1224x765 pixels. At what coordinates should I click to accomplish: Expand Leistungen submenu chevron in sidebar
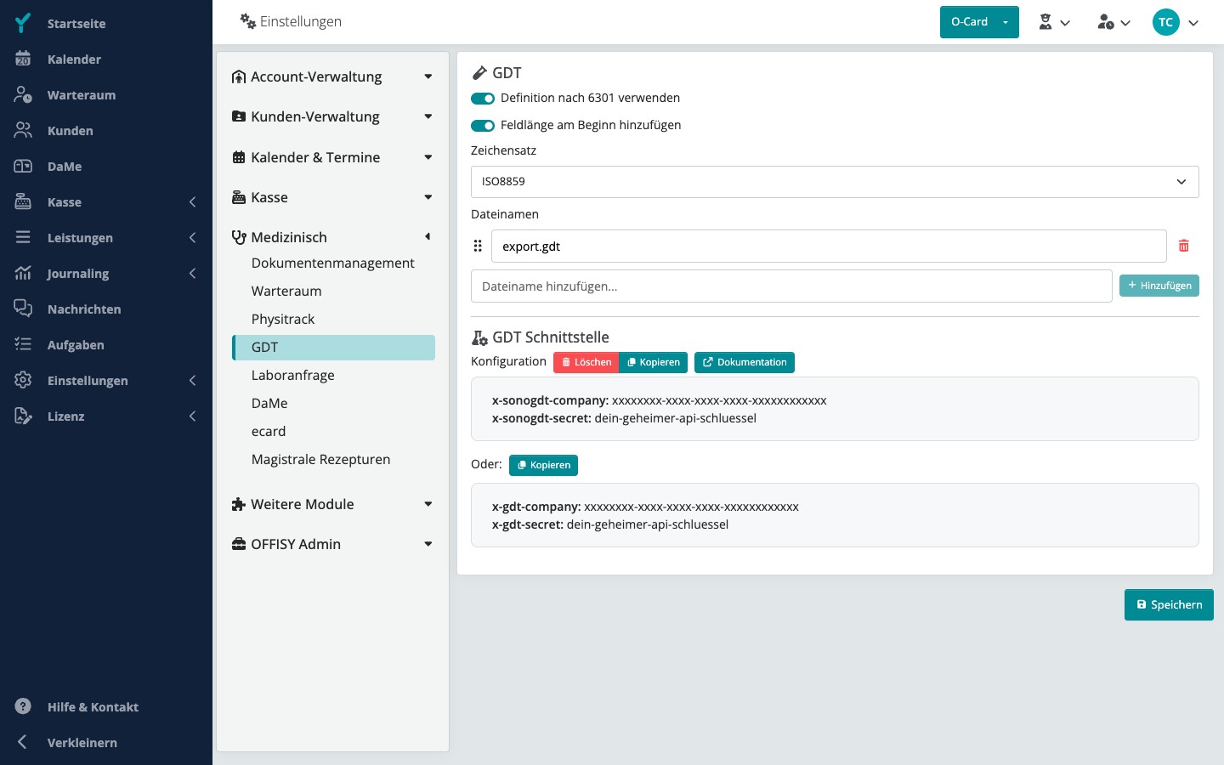point(192,238)
